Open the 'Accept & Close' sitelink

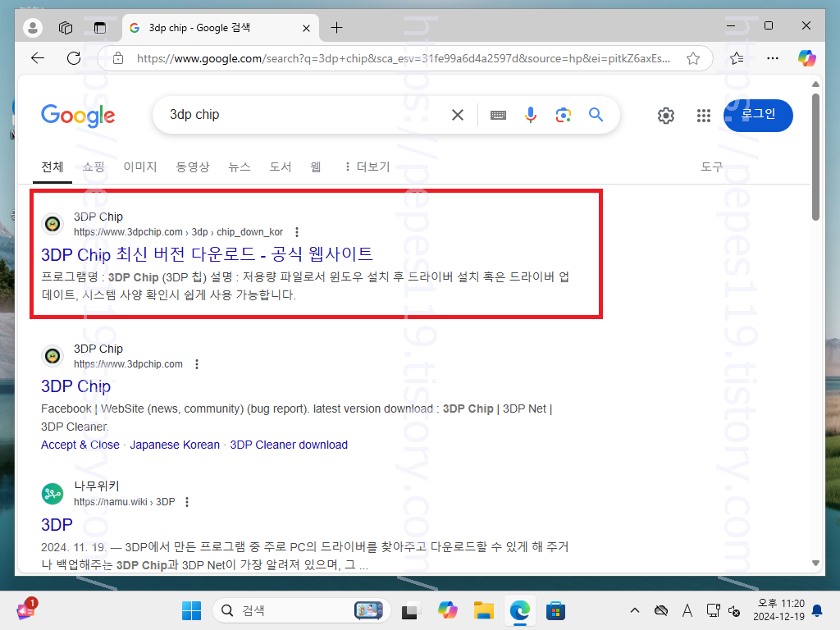pyautogui.click(x=80, y=445)
